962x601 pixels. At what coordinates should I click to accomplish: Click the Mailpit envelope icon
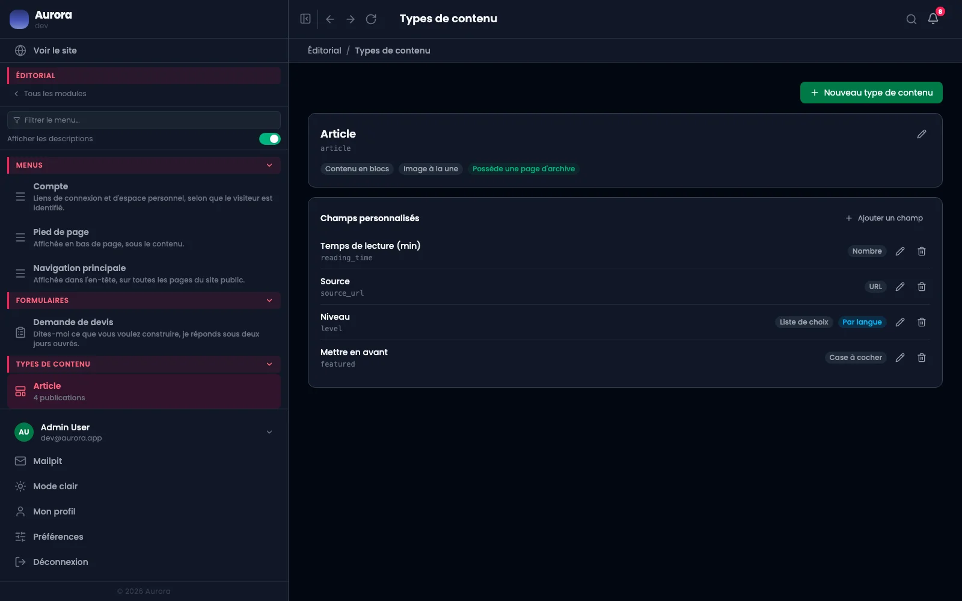point(20,461)
